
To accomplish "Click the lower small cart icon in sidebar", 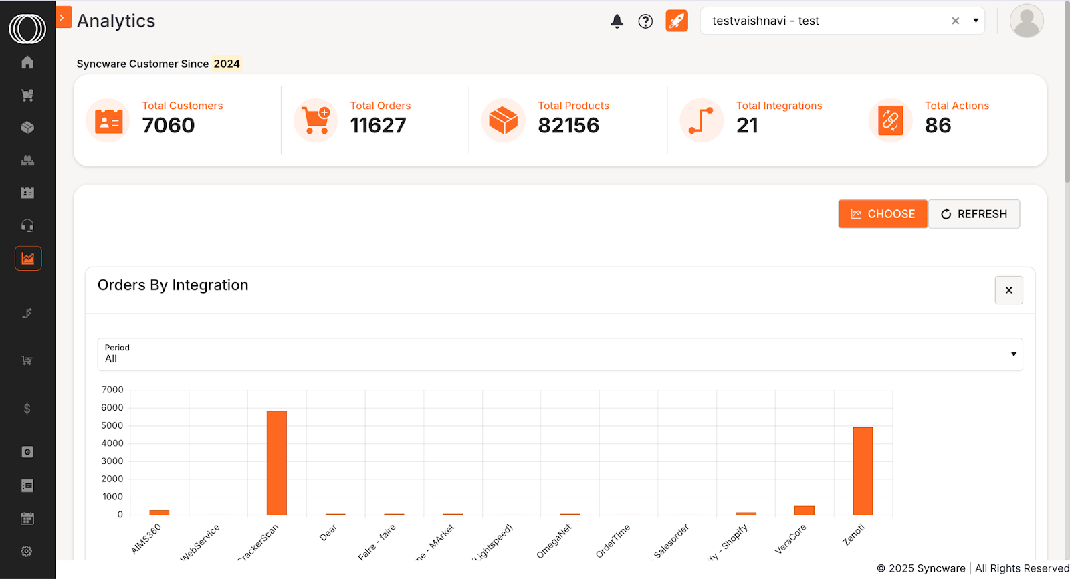I will tap(27, 360).
